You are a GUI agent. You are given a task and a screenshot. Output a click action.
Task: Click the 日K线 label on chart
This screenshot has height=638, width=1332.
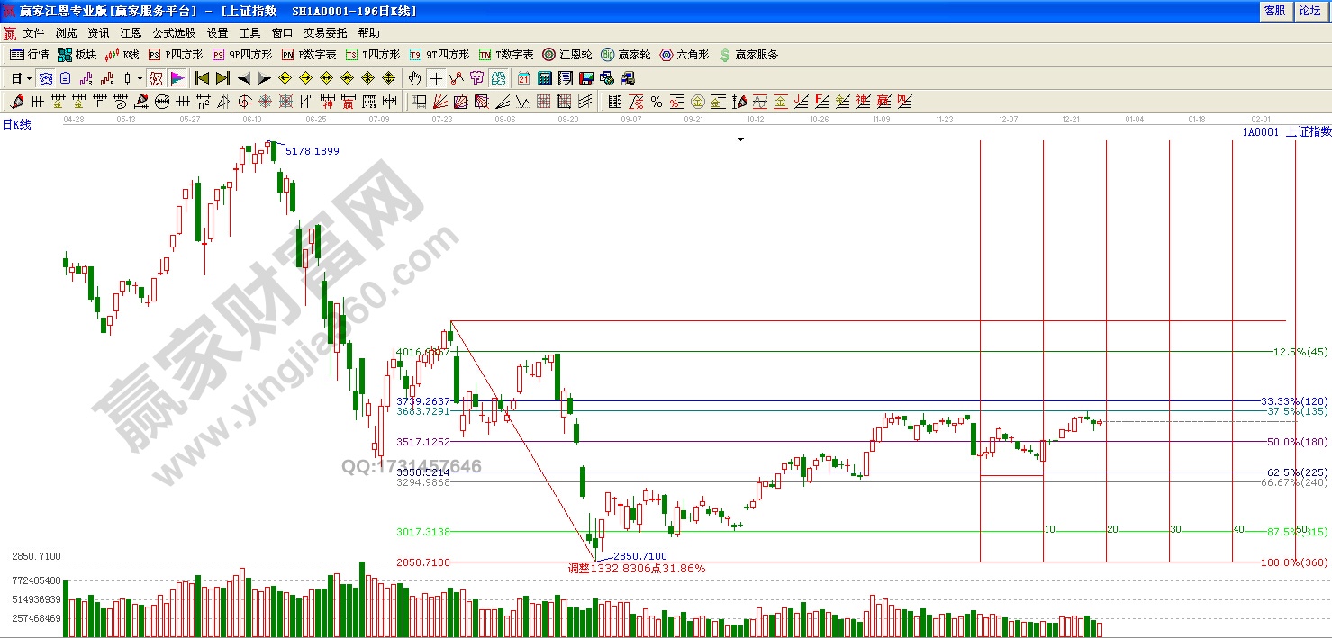click(16, 125)
